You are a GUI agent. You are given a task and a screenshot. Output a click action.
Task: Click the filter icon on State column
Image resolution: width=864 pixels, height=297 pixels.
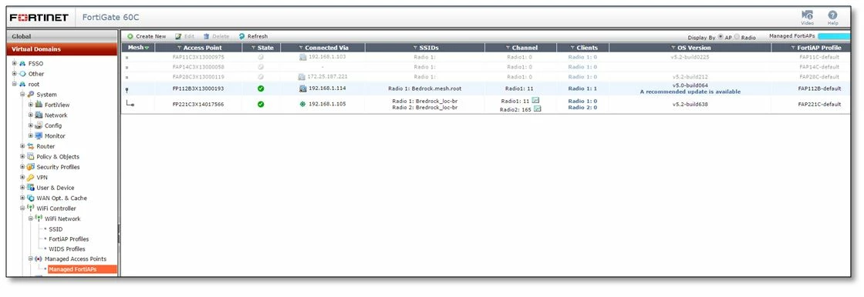(253, 48)
